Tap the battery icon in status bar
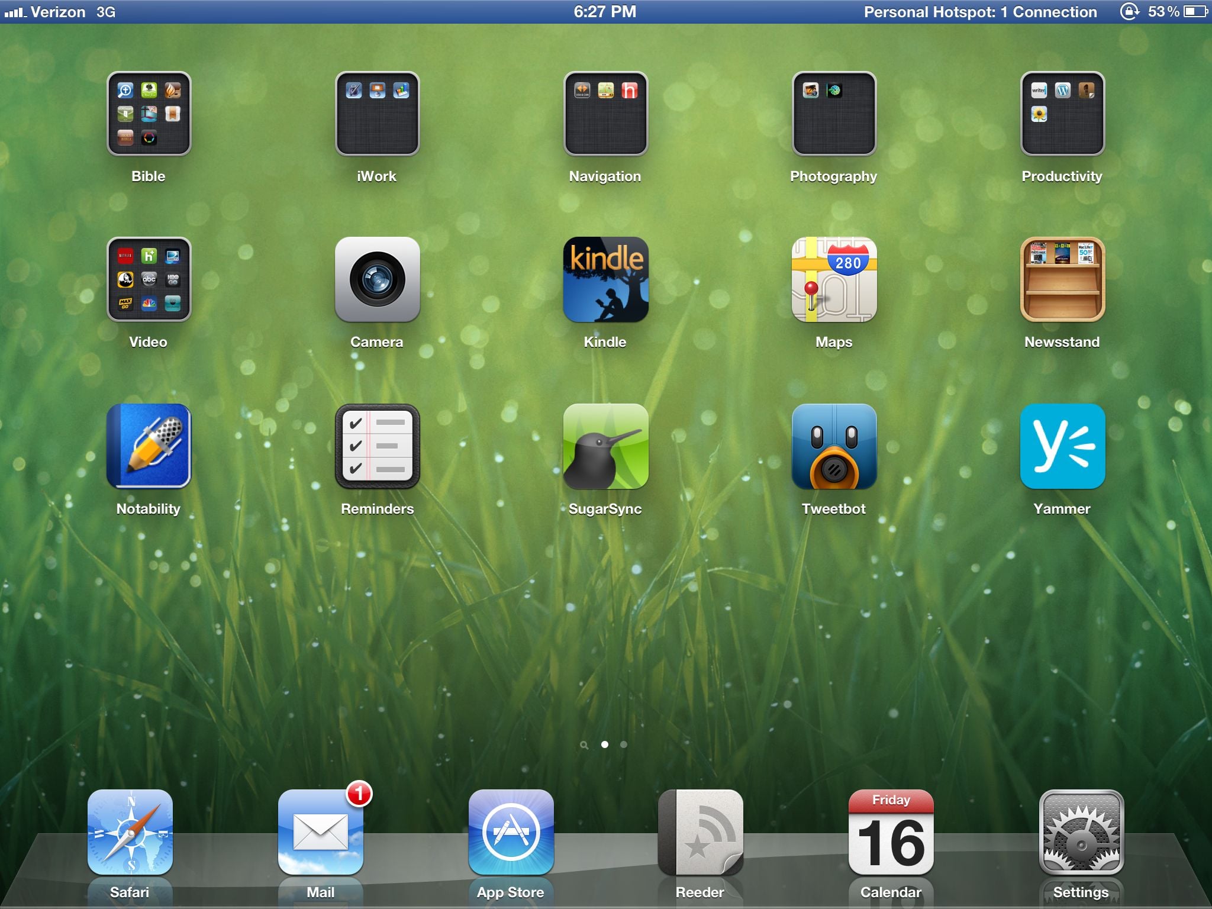 tap(1195, 12)
